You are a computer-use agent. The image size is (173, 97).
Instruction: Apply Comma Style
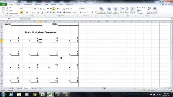88,12
